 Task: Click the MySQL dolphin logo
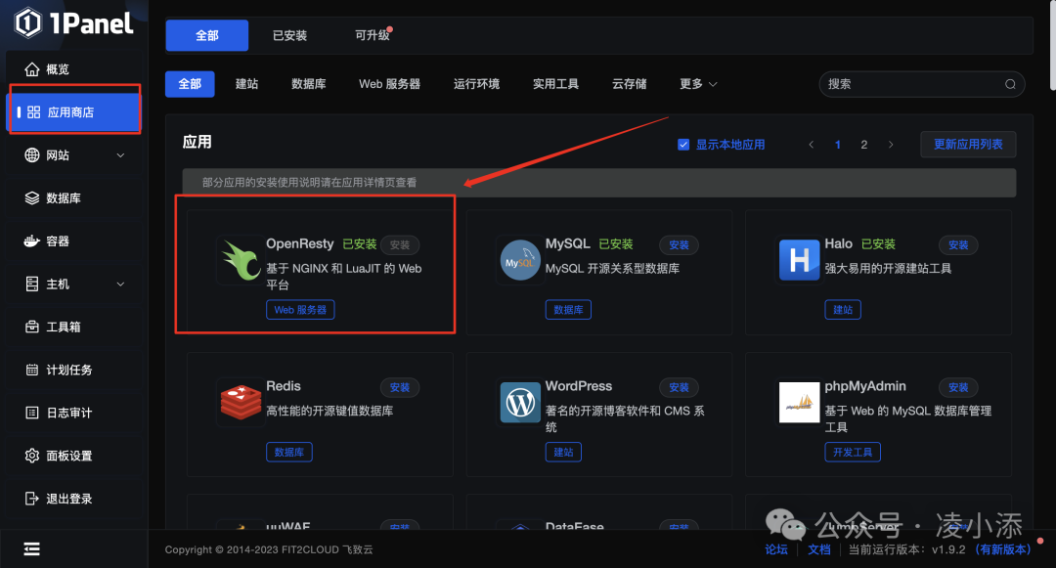[x=520, y=260]
